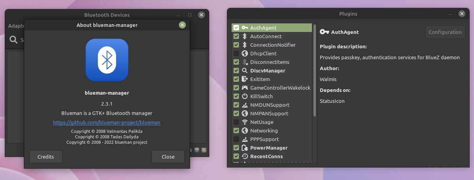Maximize the Bluetooth Devices window
Viewport: 474px width, 180px height.
190,15
